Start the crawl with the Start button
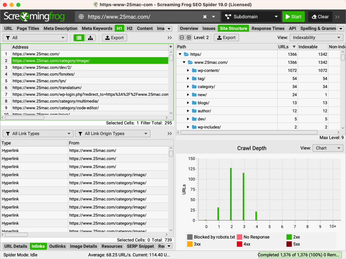Image resolution: width=346 pixels, height=259 pixels. [x=294, y=17]
